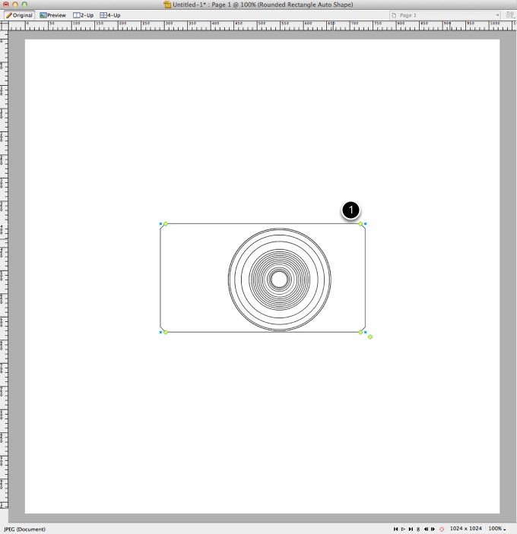
Task: Click the page icon inside Page 1 field
Action: pyautogui.click(x=395, y=15)
